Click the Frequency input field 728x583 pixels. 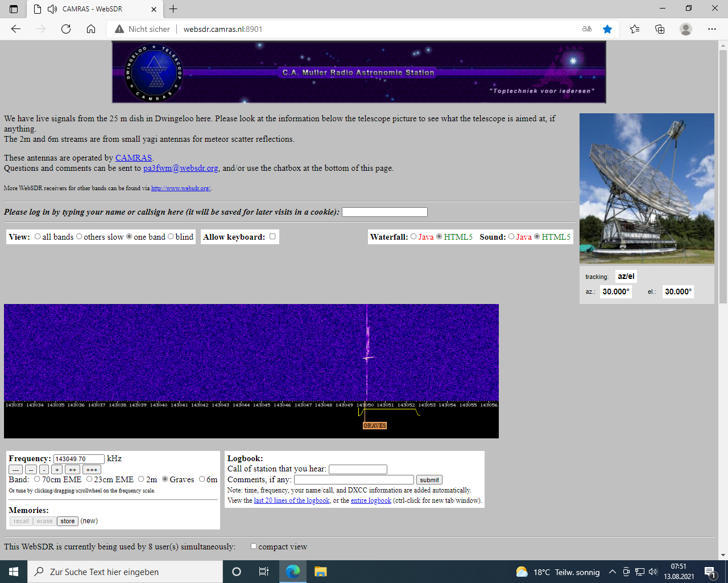79,459
